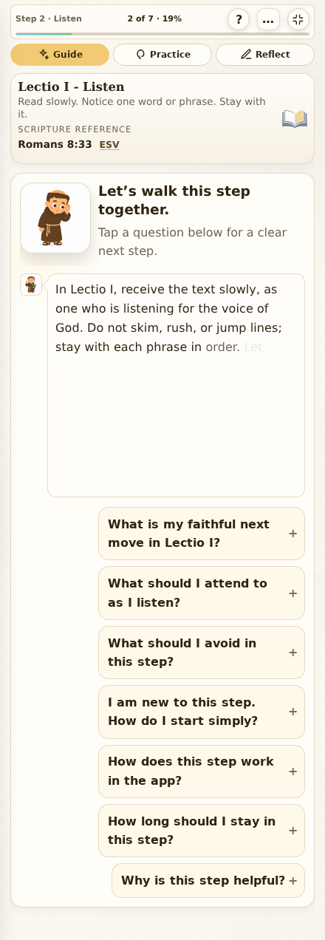Expand 'I am new to this step' question
The height and width of the screenshot is (940, 325).
(202, 712)
